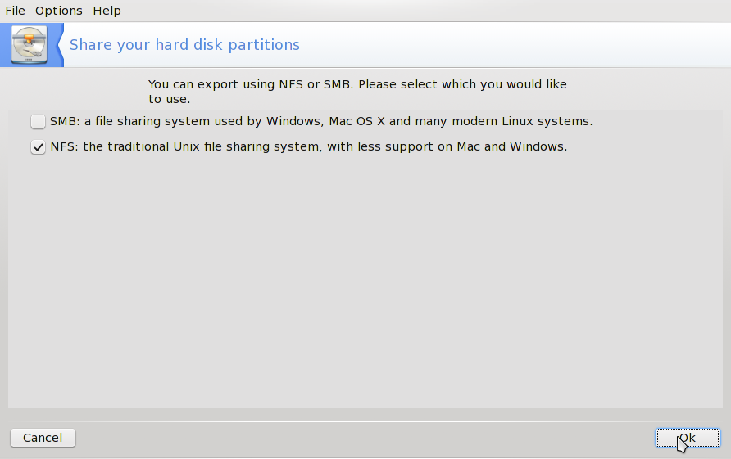
Task: Click the 'Share your hard disk partitions' heading
Action: 184,45
